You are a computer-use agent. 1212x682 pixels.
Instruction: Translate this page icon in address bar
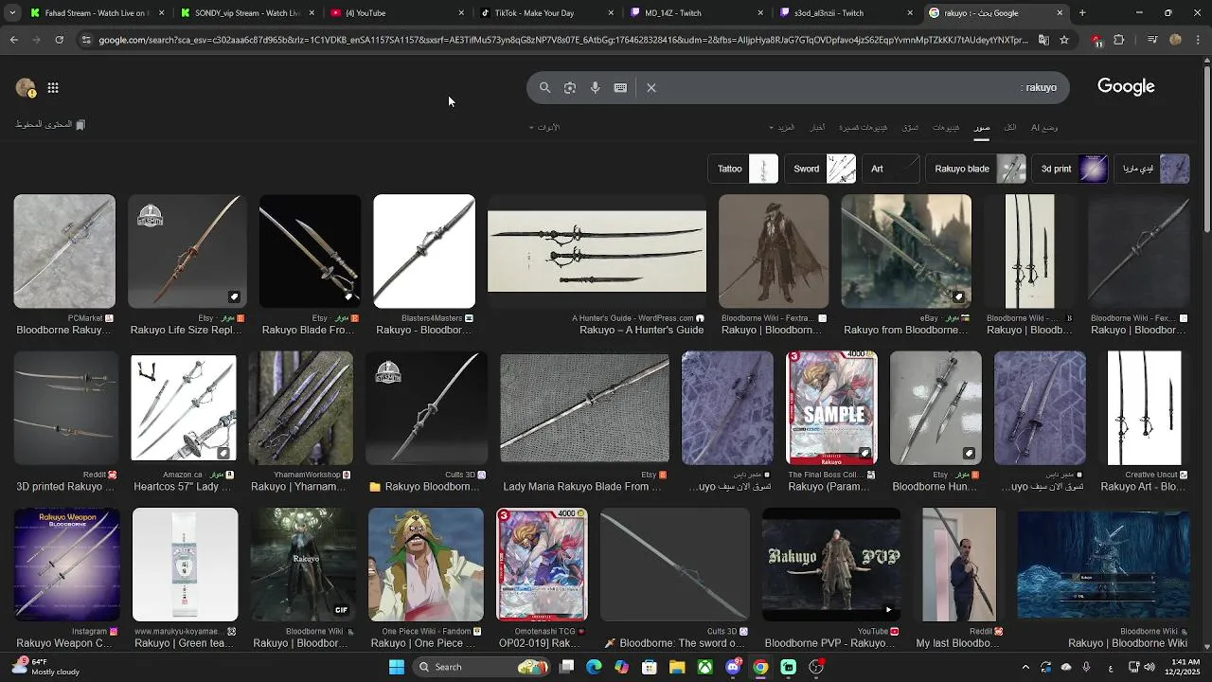click(x=1043, y=40)
